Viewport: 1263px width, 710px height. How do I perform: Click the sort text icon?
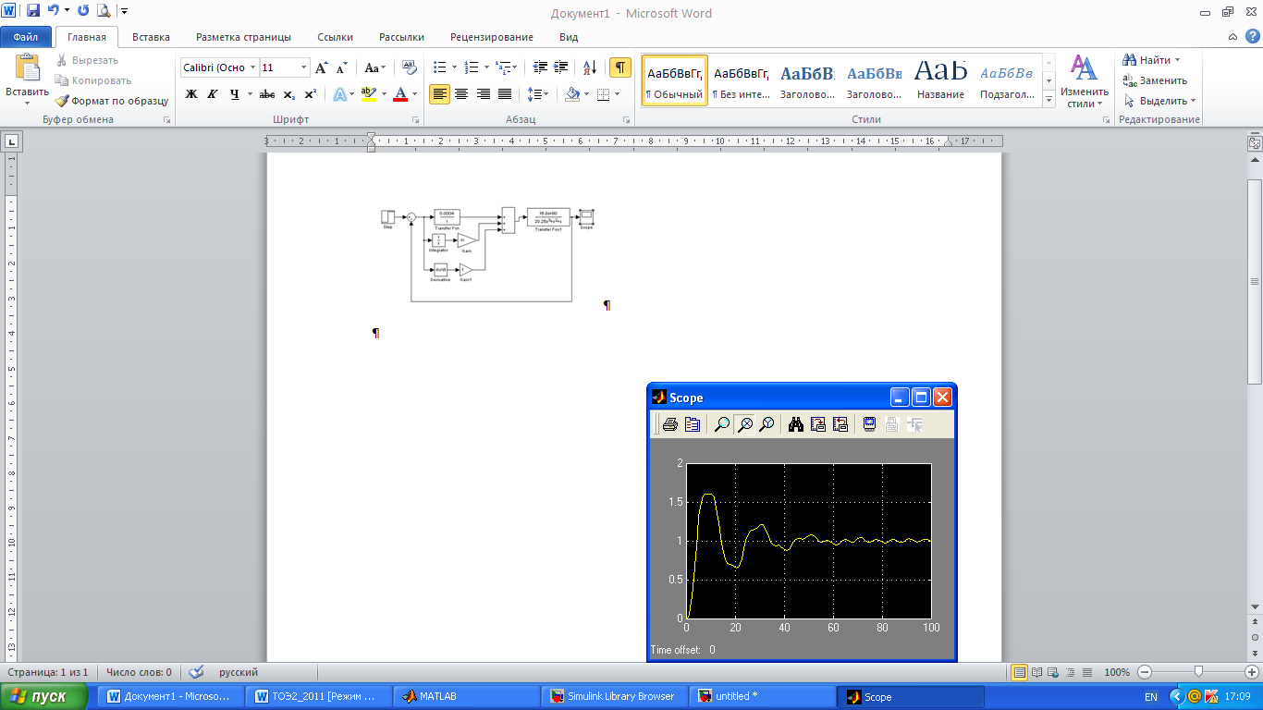click(590, 67)
